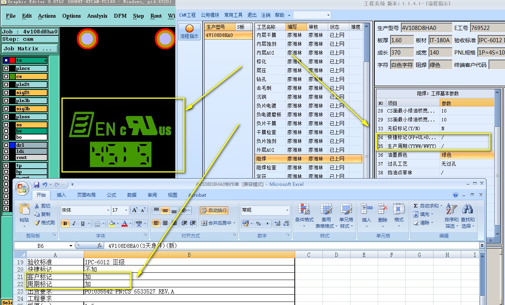
Task: Toggle the ts layer checkbox
Action: (x=6, y=60)
